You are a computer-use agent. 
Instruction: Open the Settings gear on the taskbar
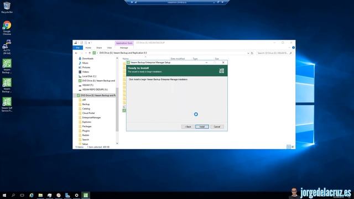[x=76, y=195]
